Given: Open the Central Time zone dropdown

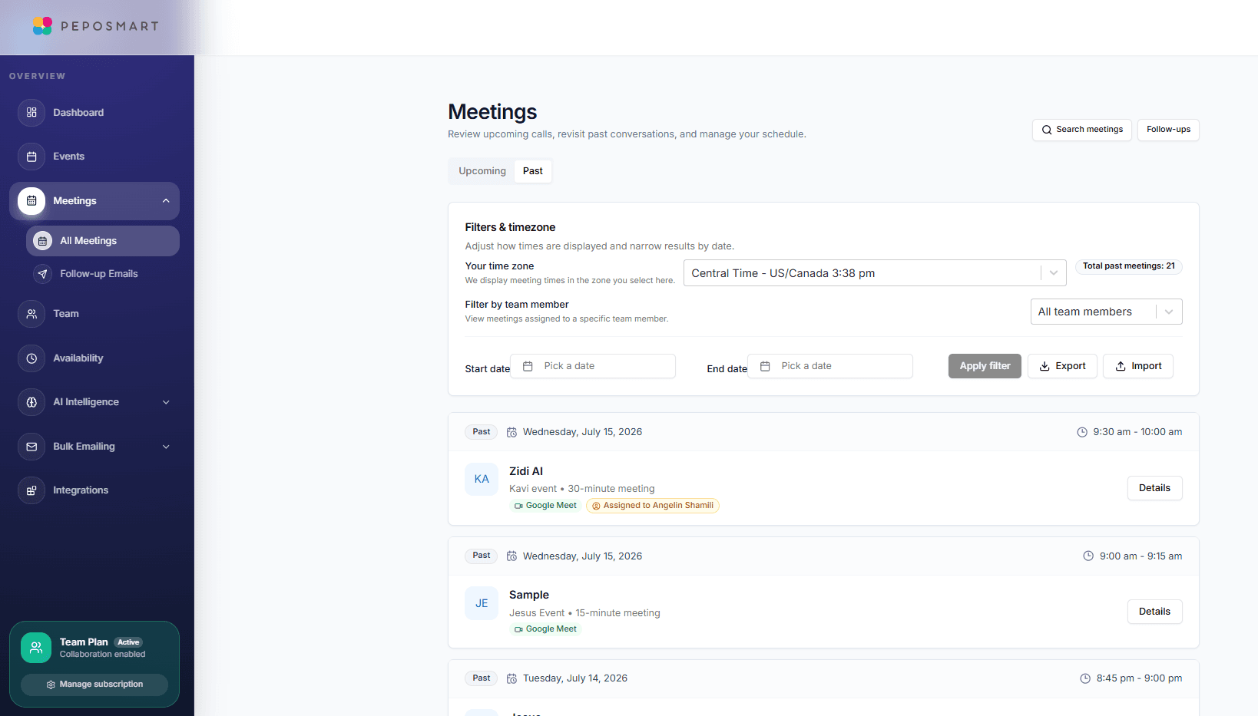Looking at the screenshot, I should [875, 273].
